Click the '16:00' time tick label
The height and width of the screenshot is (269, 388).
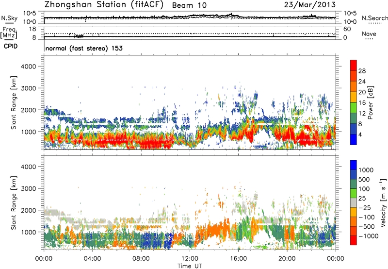(x=238, y=259)
